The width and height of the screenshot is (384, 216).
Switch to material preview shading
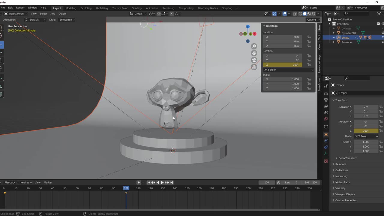click(309, 13)
